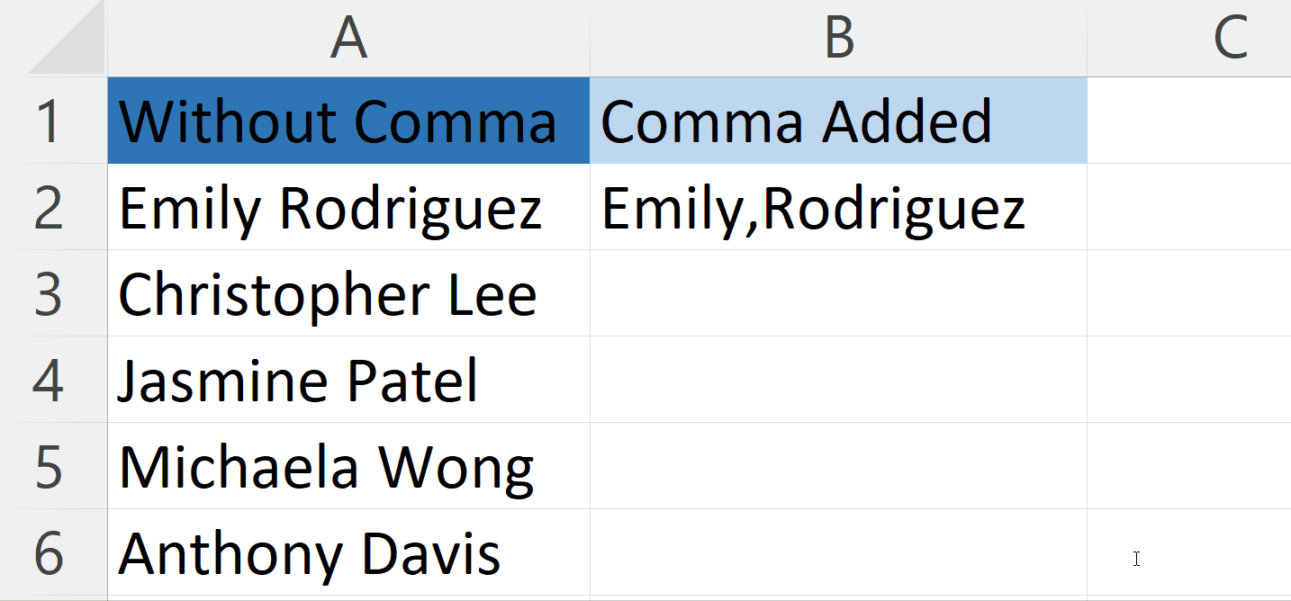Select column A header

tap(348, 38)
